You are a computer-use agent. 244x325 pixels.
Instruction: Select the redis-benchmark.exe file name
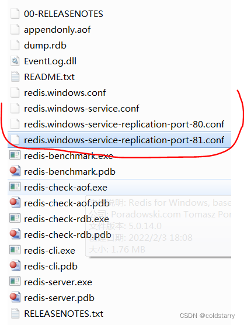pos(68,155)
